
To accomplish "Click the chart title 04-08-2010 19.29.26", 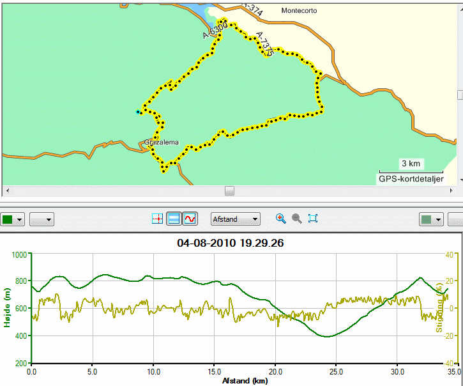I will 231,243.
